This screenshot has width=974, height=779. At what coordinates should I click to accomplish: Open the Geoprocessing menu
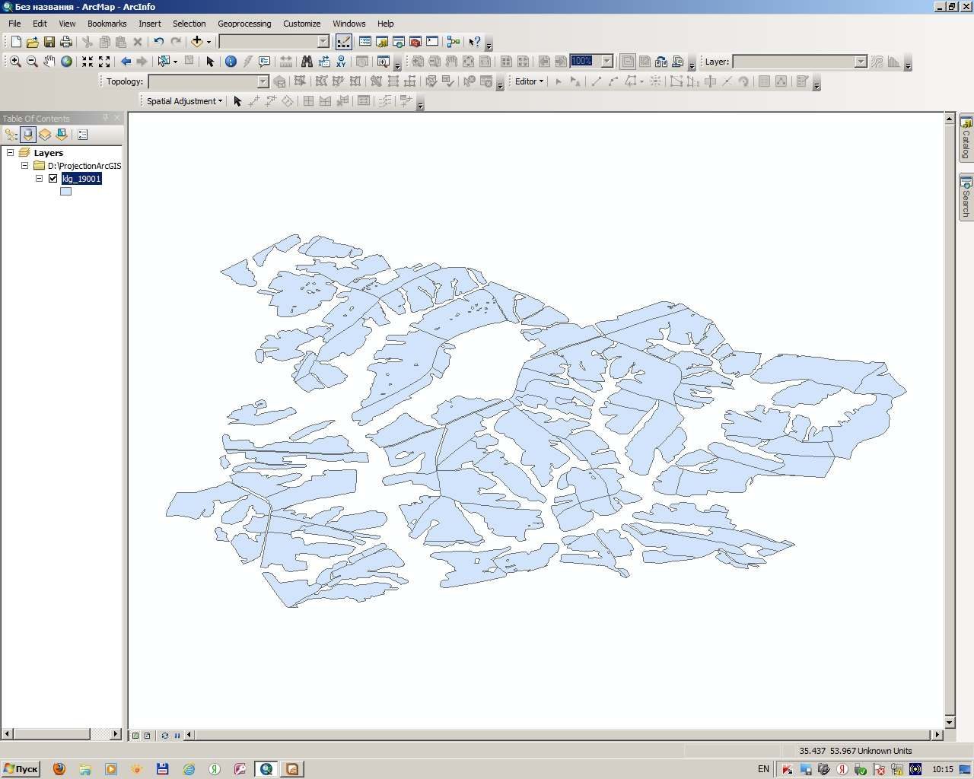click(244, 24)
